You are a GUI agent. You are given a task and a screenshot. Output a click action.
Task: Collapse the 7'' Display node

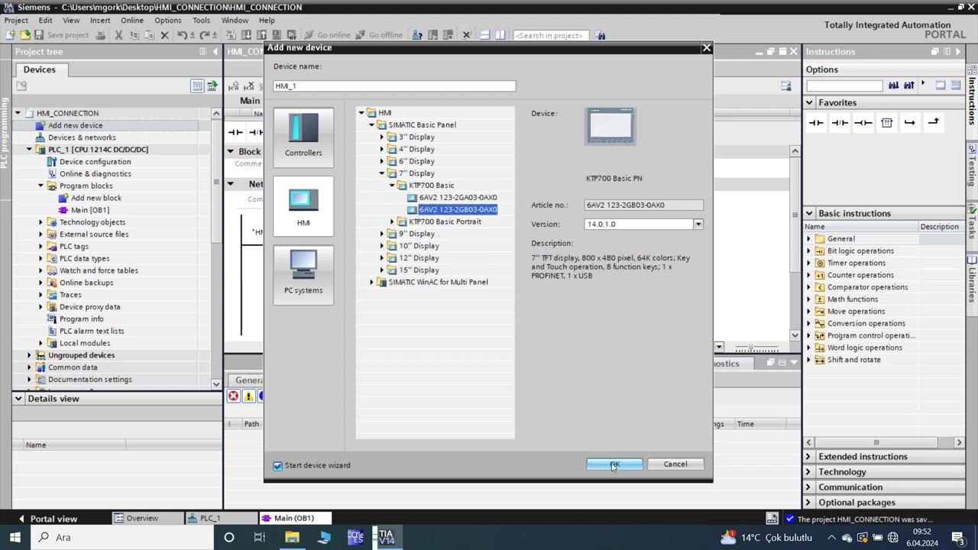(x=382, y=173)
